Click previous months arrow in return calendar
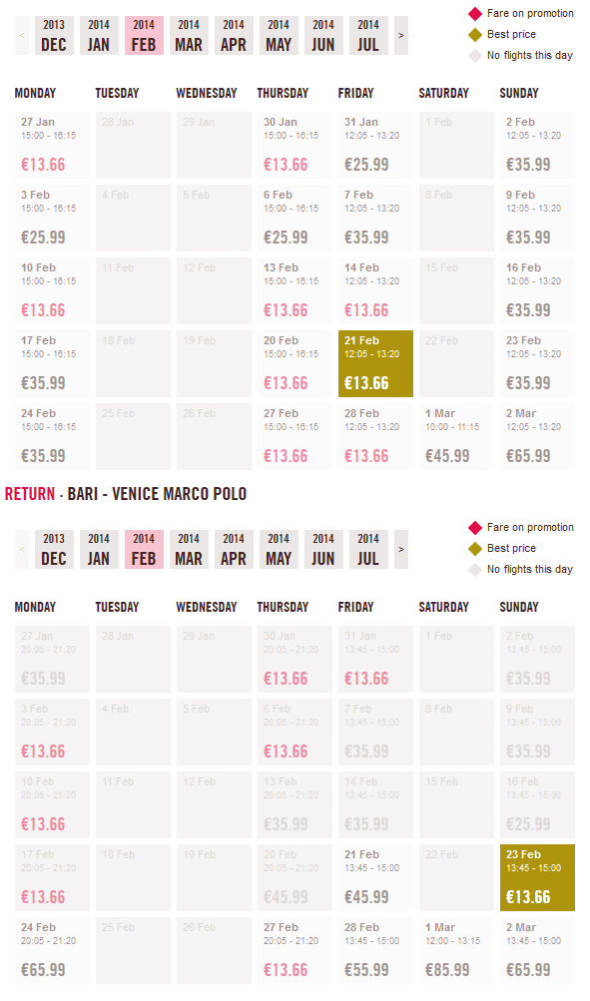Screen dimensions: 590x1001 [22, 550]
